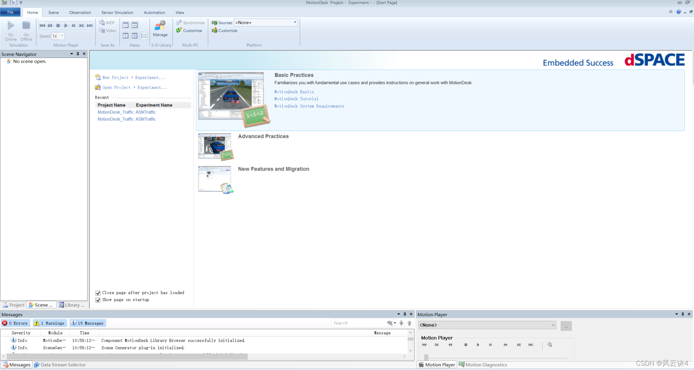Open Multi-PC Customize

(x=189, y=31)
